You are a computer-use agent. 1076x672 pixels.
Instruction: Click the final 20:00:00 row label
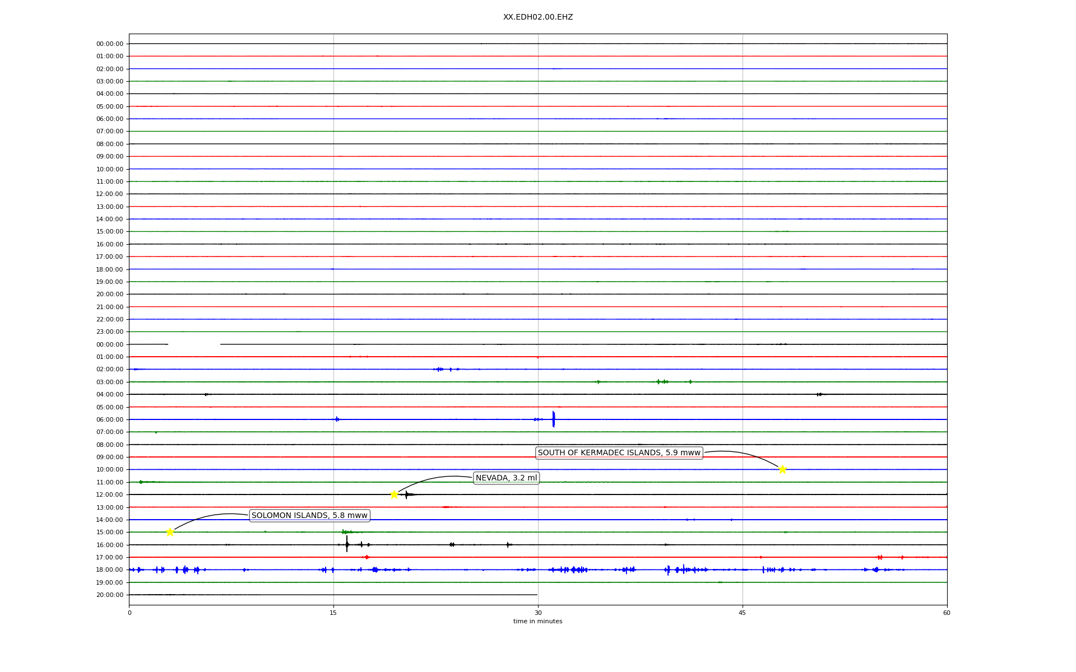pos(110,595)
